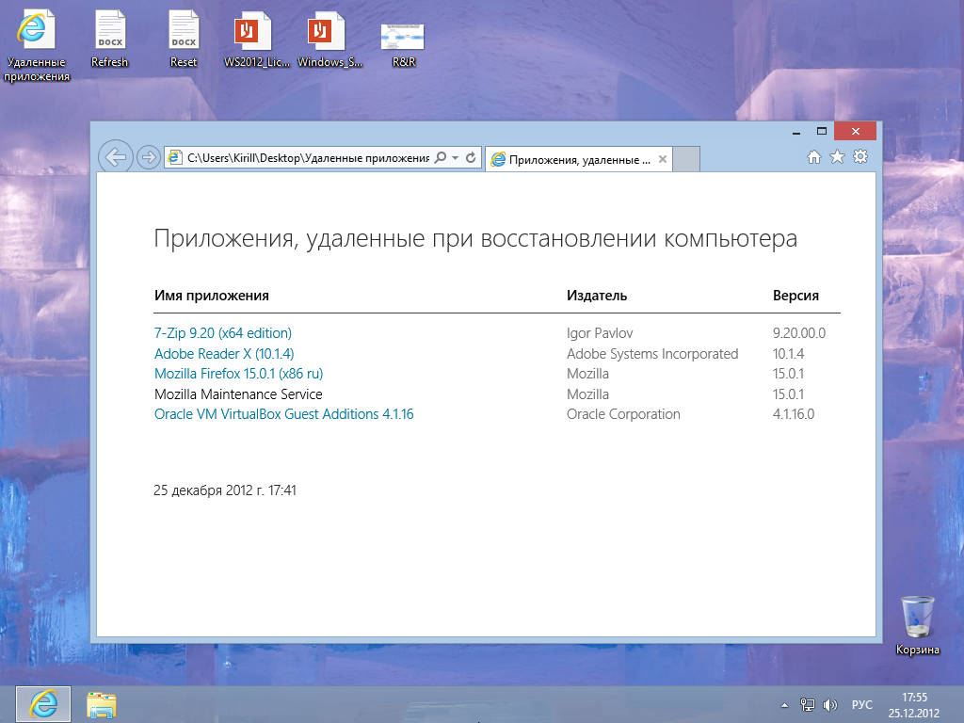
Task: Open File Explorer from the taskbar
Action: [101, 704]
